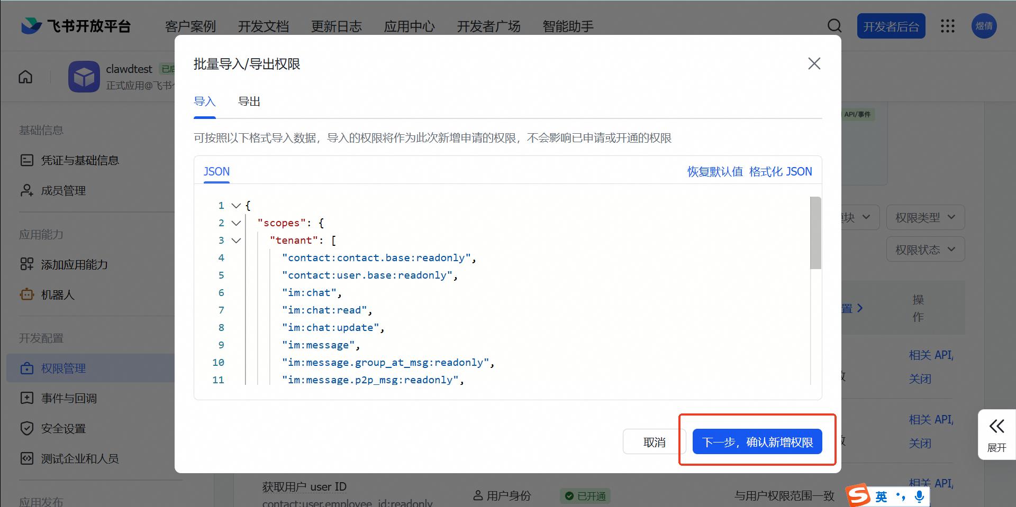Collapse the "scopes" object fold arrow
The height and width of the screenshot is (507, 1016).
236,223
